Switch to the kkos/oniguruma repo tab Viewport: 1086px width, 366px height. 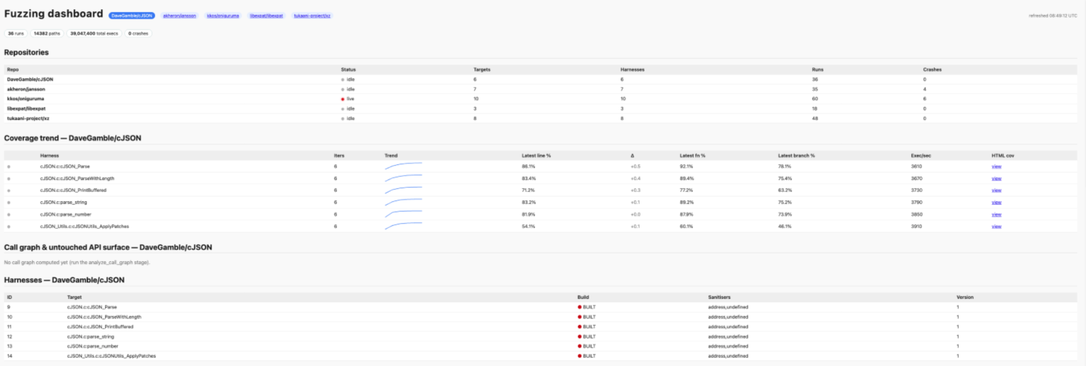[x=223, y=15]
